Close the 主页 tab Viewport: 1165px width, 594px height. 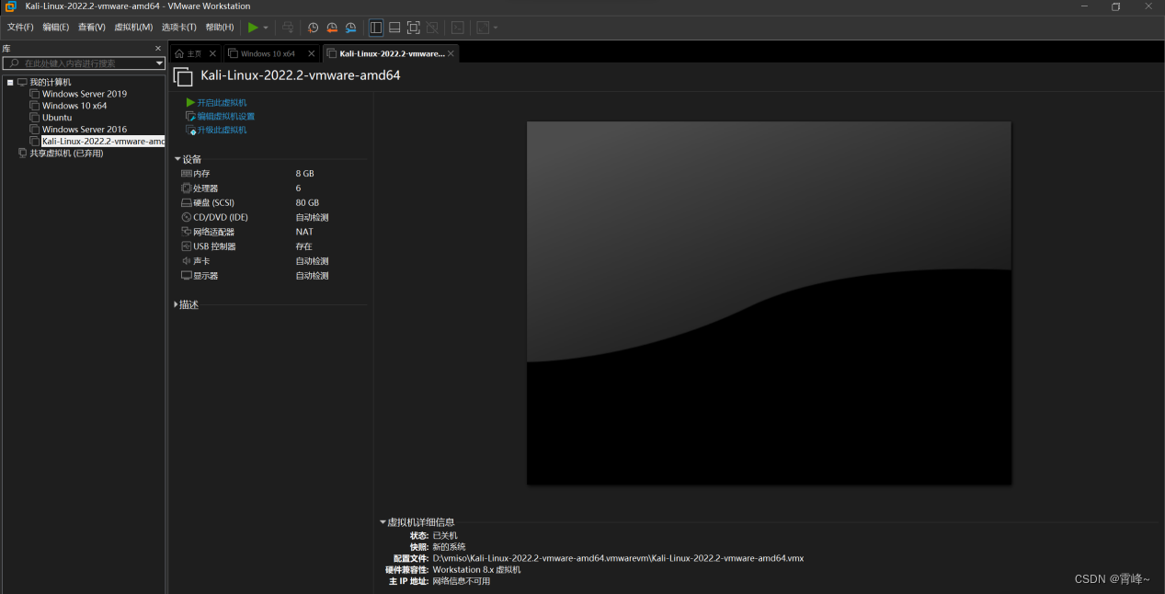click(212, 53)
